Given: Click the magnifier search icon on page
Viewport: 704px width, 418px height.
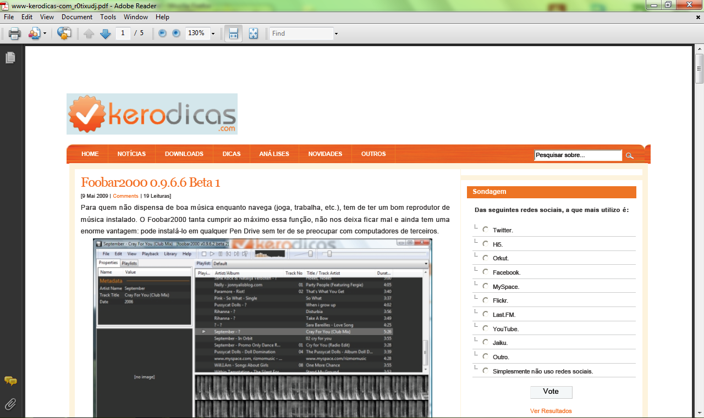Looking at the screenshot, I should pos(630,156).
